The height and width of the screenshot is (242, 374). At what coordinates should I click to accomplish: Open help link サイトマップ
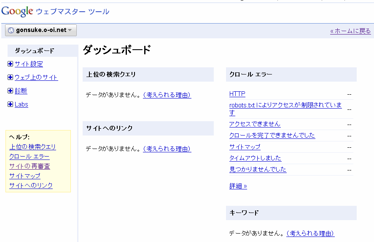tap(25, 176)
